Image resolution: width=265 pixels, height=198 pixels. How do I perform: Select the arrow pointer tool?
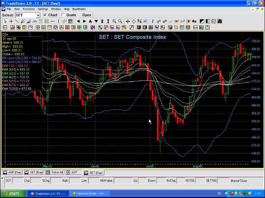pyautogui.click(x=5, y=21)
